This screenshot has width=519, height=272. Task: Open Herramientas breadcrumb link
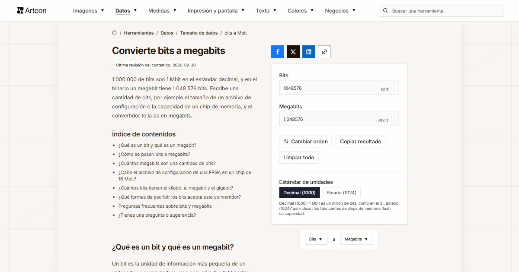(139, 33)
